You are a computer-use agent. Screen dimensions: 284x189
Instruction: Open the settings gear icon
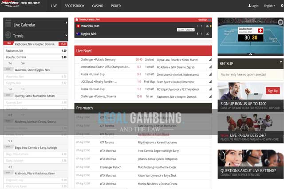point(282,6)
